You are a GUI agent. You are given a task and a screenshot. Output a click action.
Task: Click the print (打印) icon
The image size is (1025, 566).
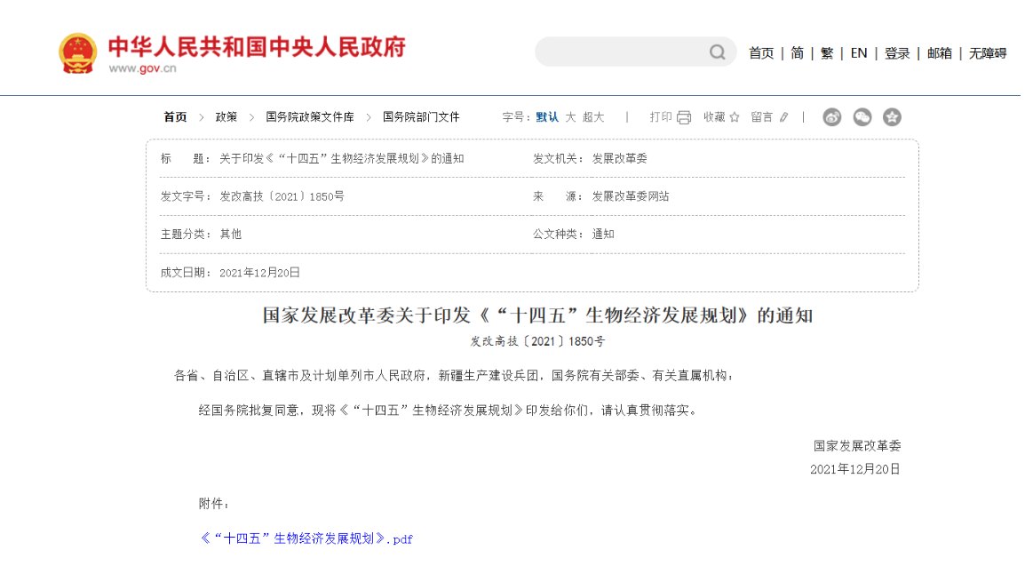[683, 117]
